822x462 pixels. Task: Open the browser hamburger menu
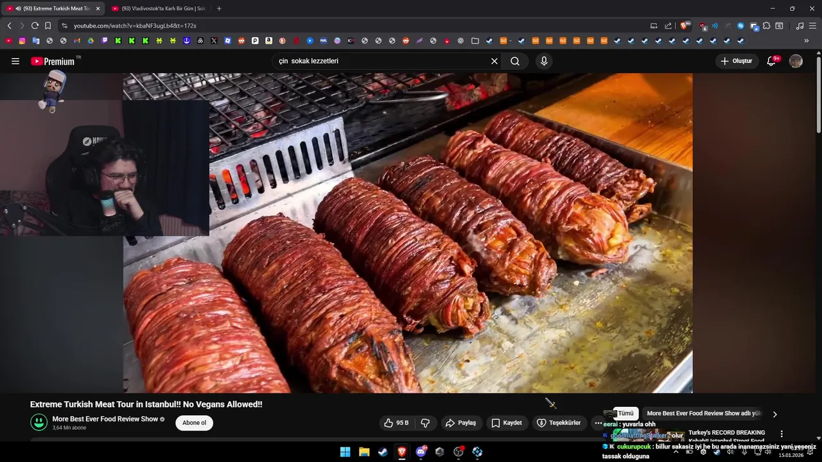click(x=812, y=26)
